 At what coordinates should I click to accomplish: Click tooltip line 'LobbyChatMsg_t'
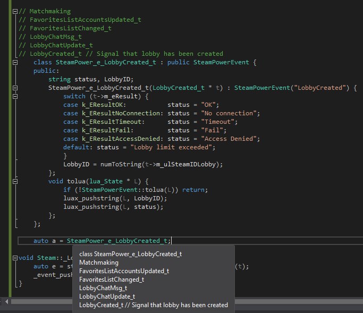click(x=103, y=288)
